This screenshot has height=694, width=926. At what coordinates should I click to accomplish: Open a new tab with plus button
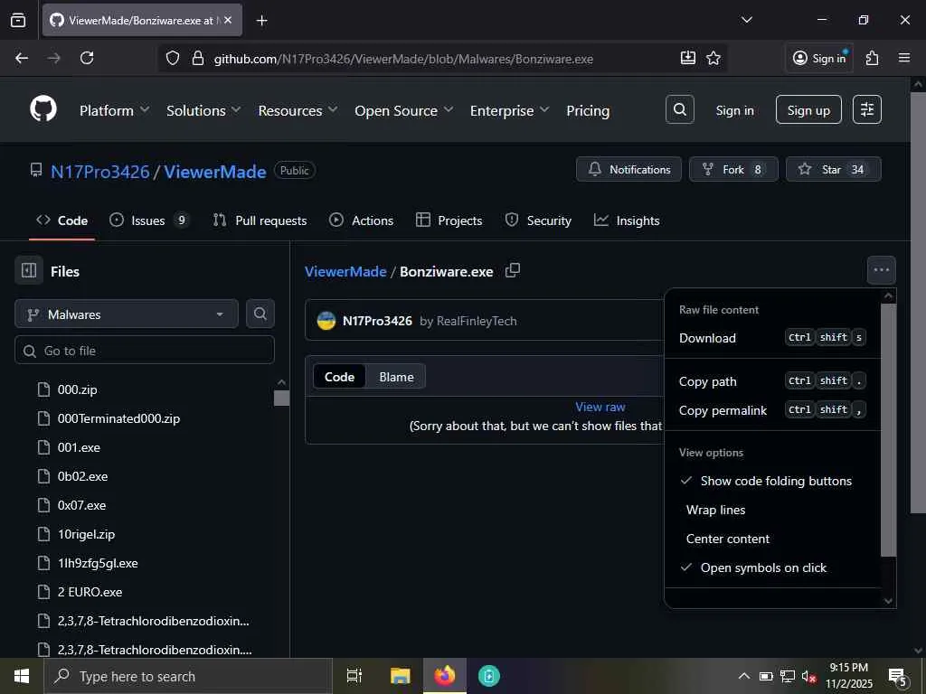[261, 21]
